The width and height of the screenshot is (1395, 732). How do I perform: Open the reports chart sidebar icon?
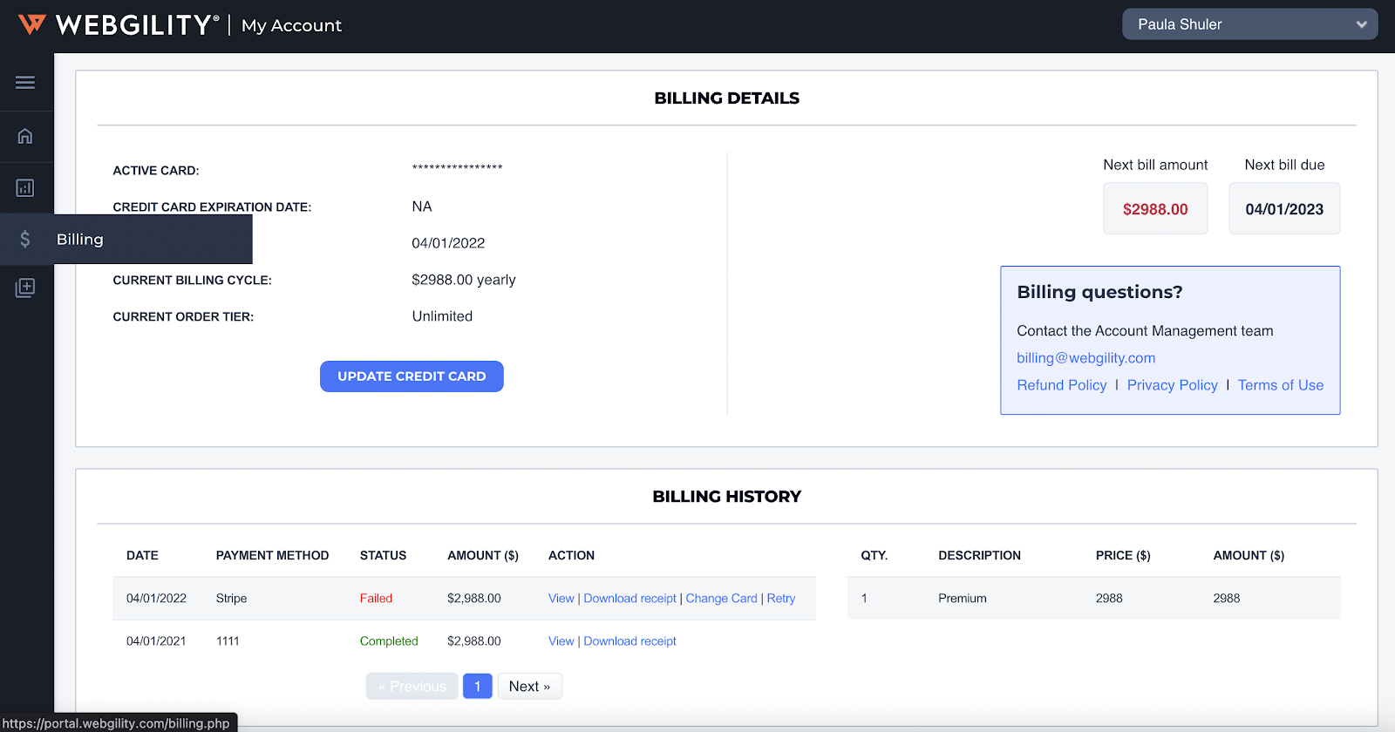(x=25, y=188)
